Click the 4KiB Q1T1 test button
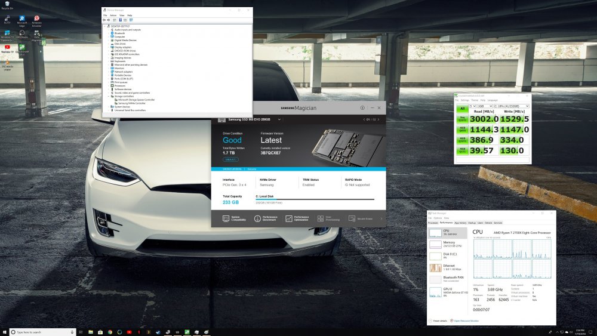Image resolution: width=597 pixels, height=336 pixels. pyautogui.click(x=462, y=150)
